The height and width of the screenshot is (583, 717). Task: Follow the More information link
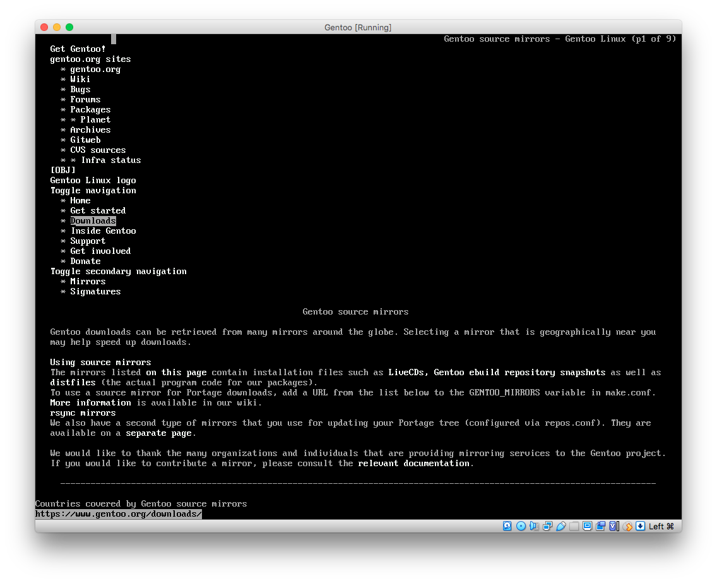coord(90,402)
